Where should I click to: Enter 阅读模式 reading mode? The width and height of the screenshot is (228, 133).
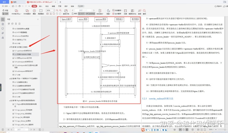click(x=41, y=12)
